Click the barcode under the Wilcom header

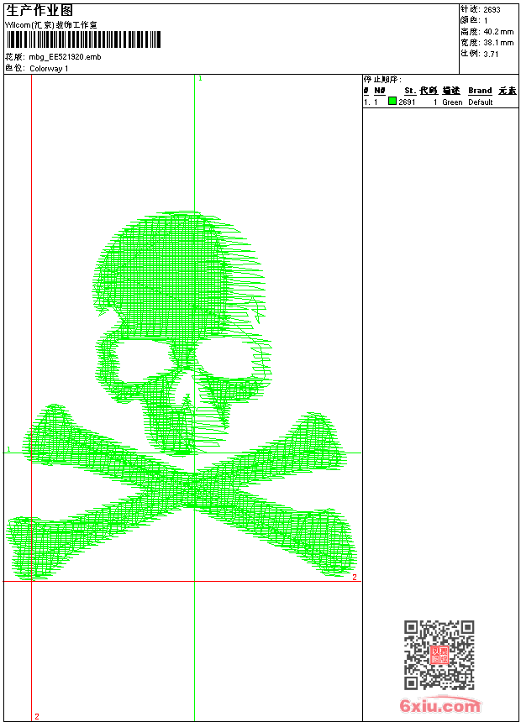(82, 39)
